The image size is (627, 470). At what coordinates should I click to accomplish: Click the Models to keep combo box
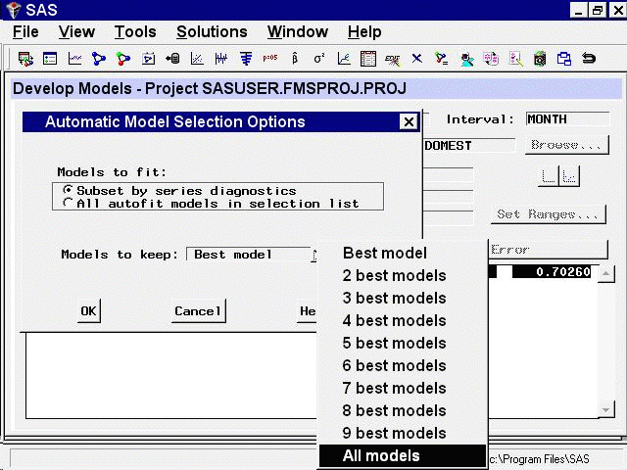coord(250,255)
